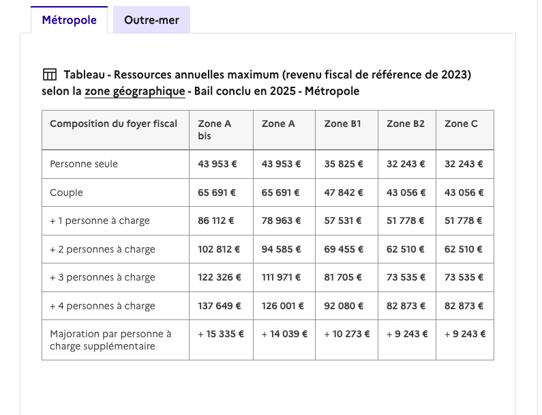542x415 pixels.
Task: Select the Métropole tab
Action: click(69, 20)
